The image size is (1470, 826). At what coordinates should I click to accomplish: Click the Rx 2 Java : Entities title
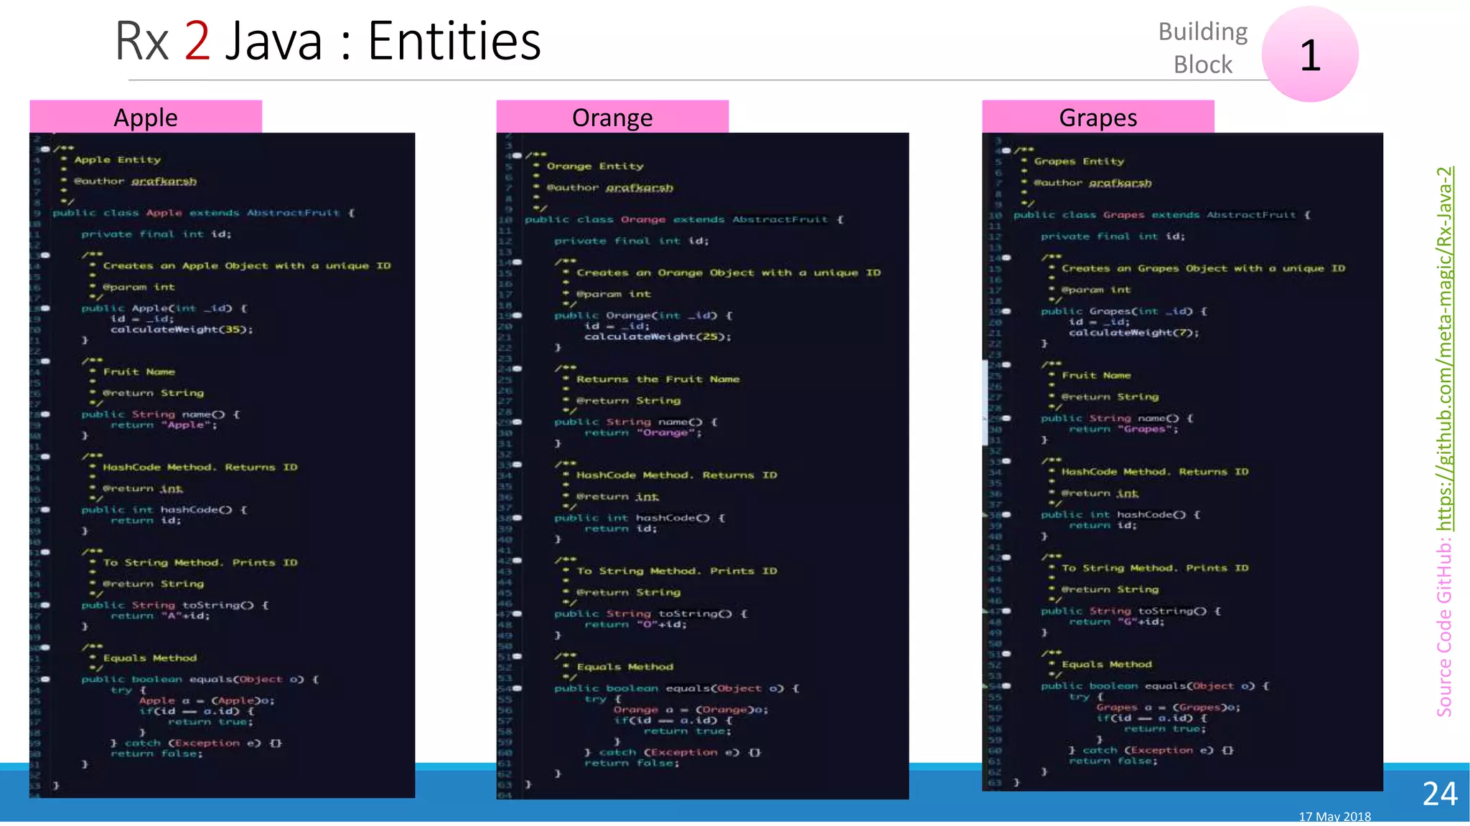tap(328, 42)
